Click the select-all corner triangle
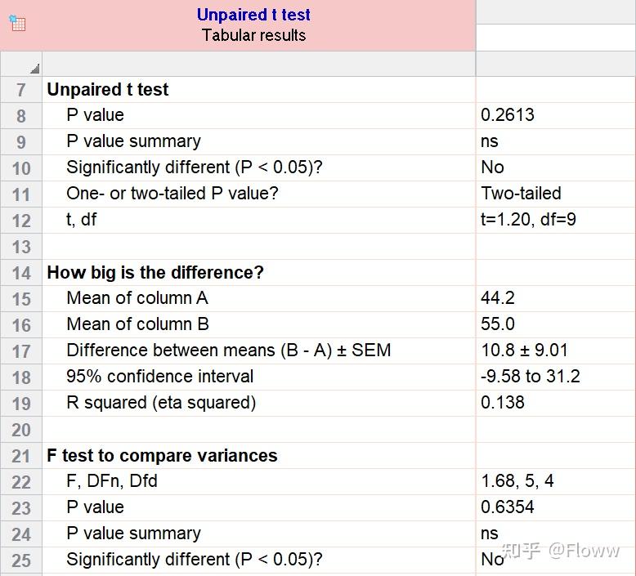This screenshot has width=636, height=576. pos(34,69)
